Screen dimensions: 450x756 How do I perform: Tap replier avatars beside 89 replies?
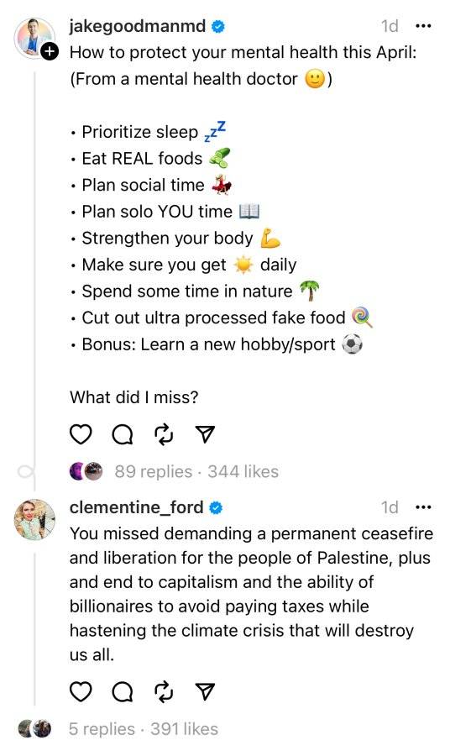tap(86, 471)
